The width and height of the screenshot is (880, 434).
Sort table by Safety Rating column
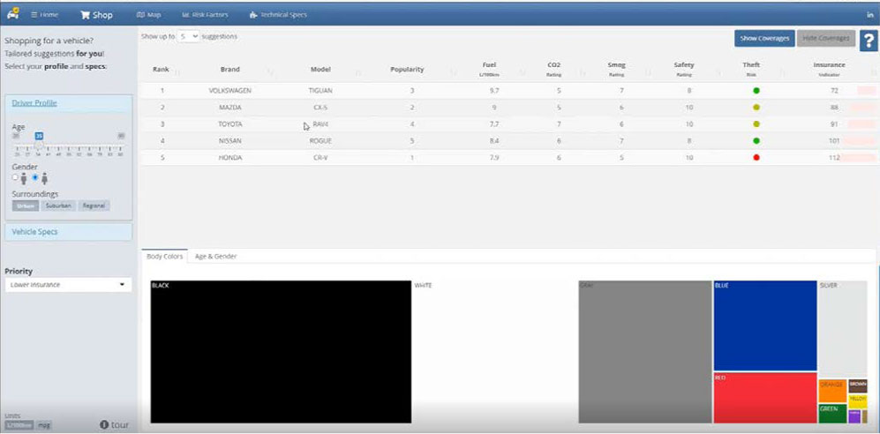tap(683, 70)
